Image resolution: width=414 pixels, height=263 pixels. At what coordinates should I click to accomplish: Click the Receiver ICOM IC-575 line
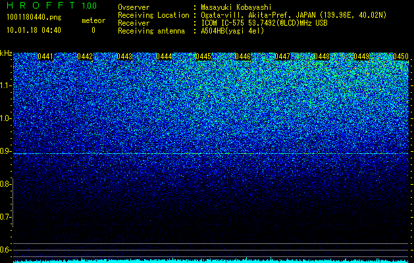222,23
